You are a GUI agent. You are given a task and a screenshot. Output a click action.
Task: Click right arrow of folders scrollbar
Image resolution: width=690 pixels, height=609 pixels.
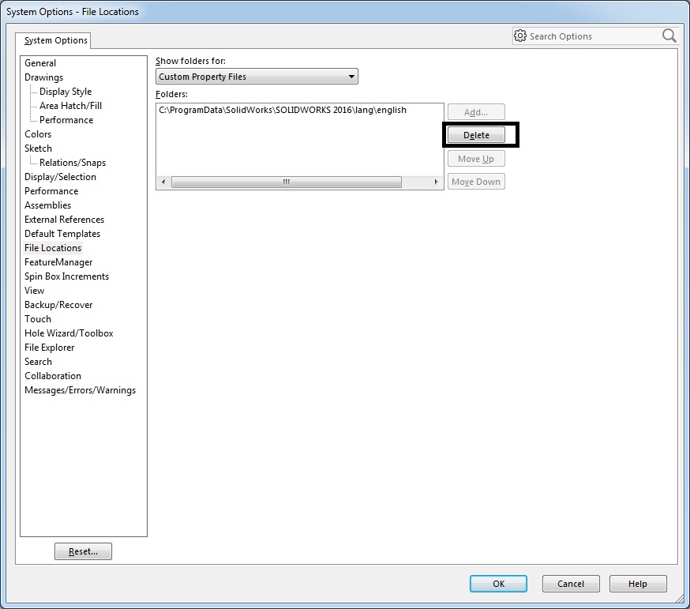pos(436,182)
